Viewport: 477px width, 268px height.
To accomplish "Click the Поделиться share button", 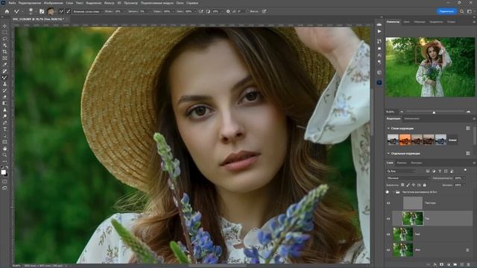I will tap(446, 11).
